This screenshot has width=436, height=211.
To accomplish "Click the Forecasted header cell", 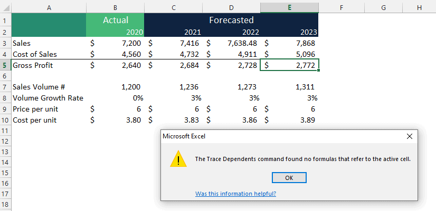I will click(x=231, y=20).
